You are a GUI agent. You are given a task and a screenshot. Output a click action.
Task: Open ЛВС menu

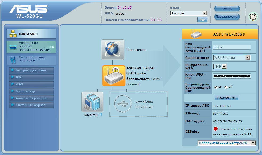coord(31,77)
